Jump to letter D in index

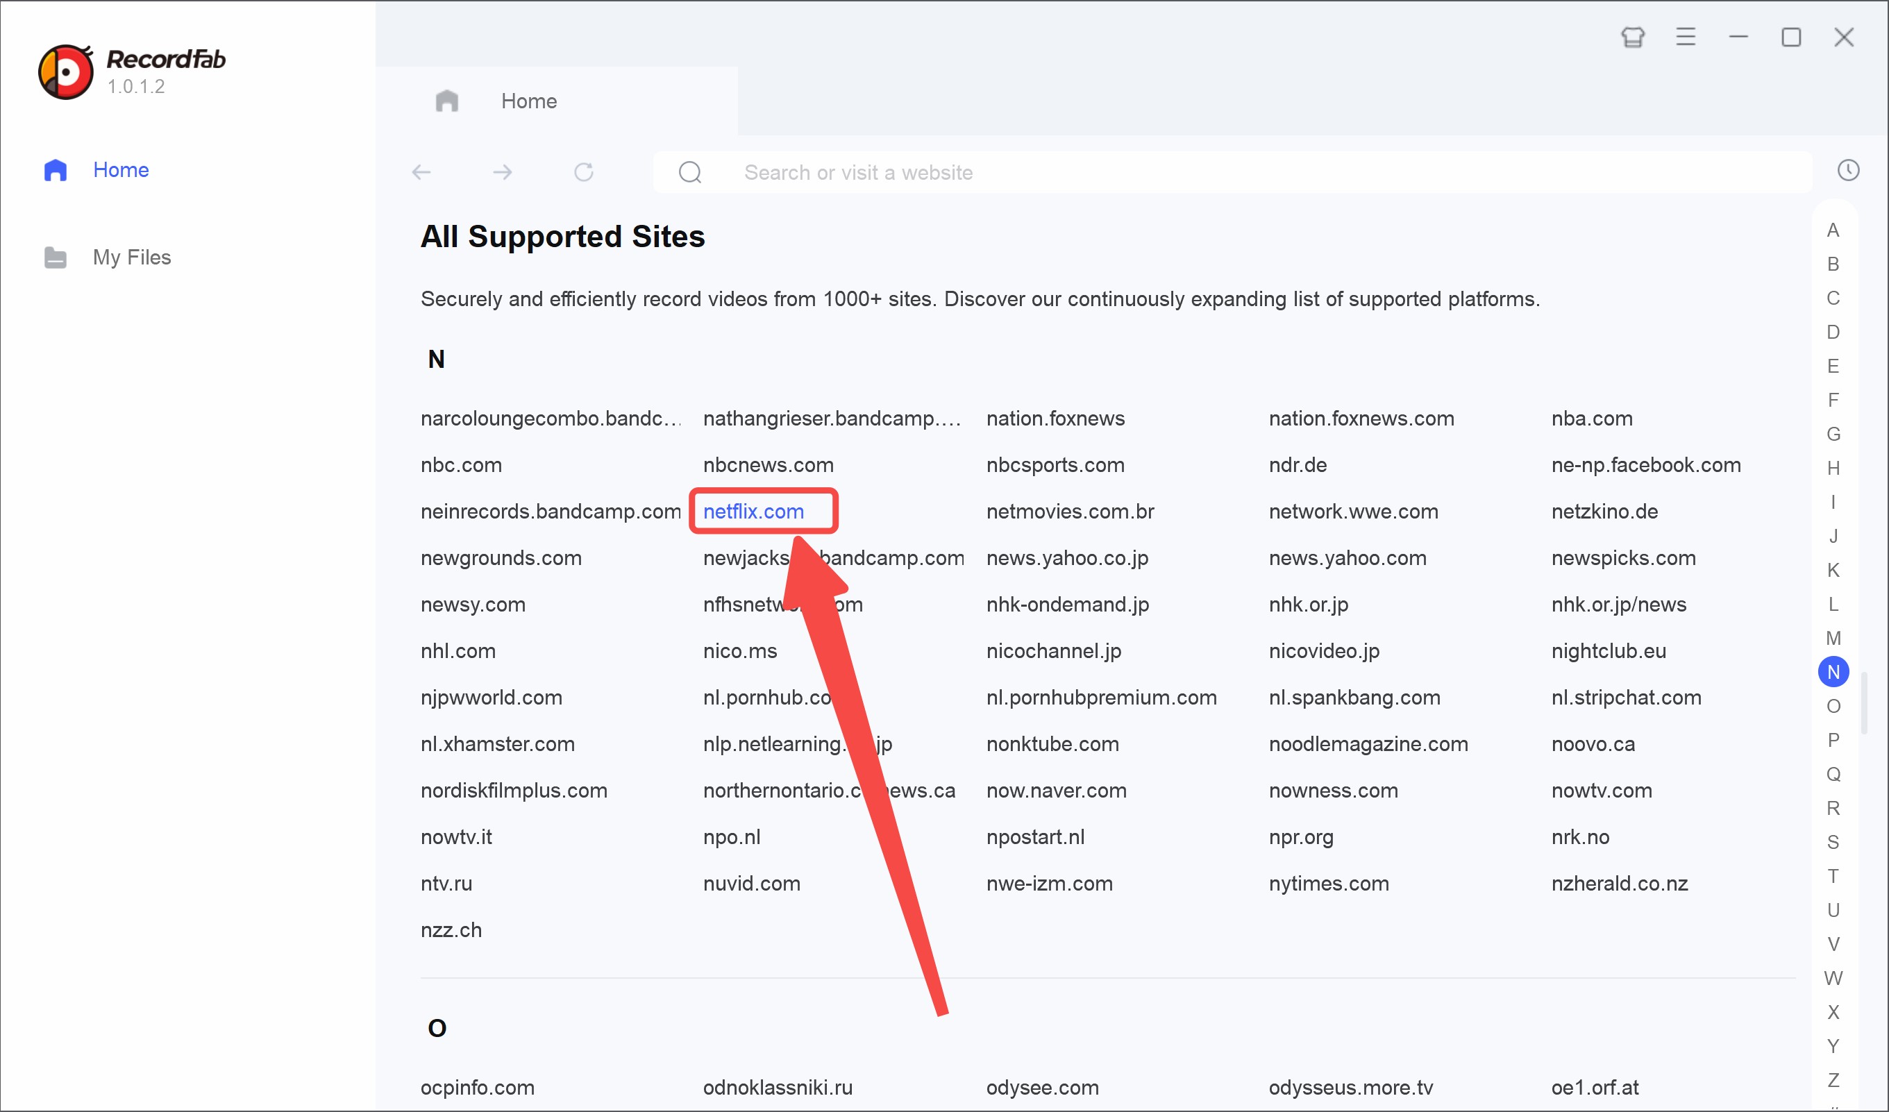tap(1833, 332)
